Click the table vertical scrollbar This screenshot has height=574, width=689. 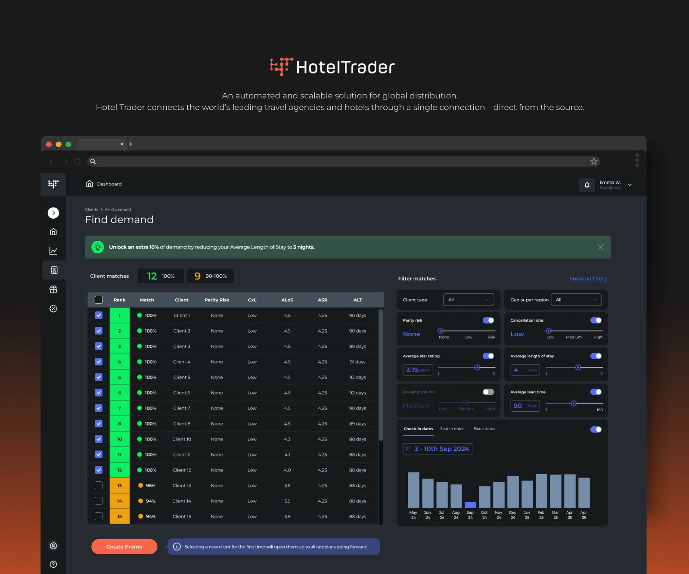[x=381, y=375]
